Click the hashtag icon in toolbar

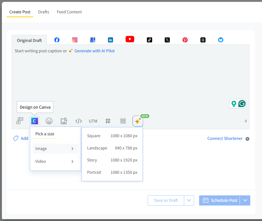click(x=108, y=121)
